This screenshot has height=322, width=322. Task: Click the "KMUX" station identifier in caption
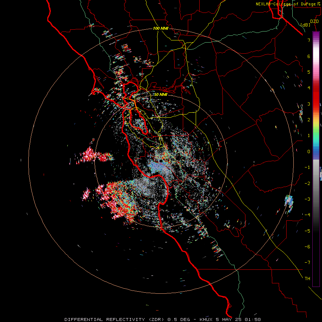point(206,319)
